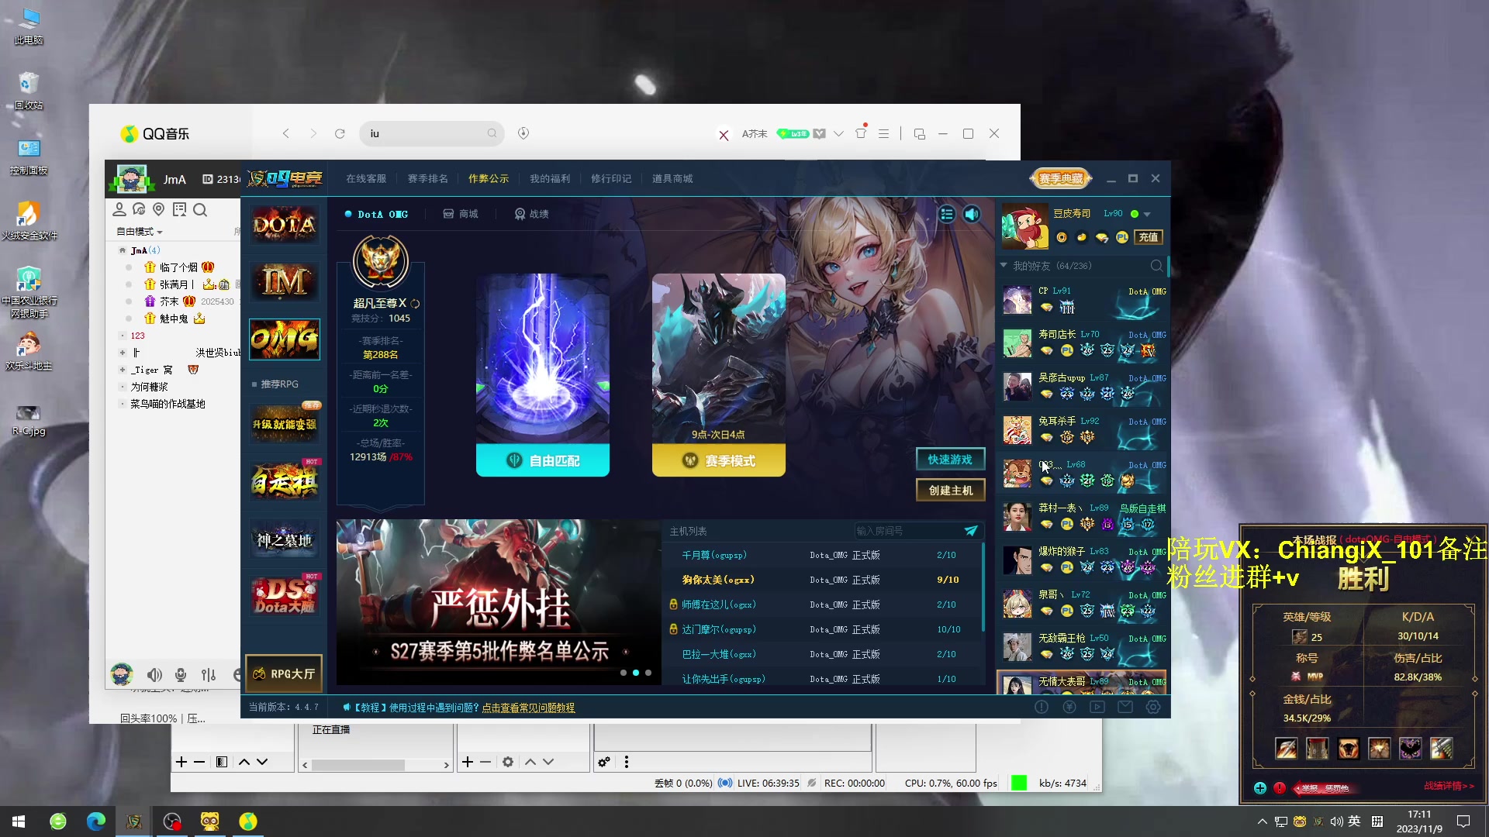Expand the ╟ 洪世贤 channel node

[123, 353]
